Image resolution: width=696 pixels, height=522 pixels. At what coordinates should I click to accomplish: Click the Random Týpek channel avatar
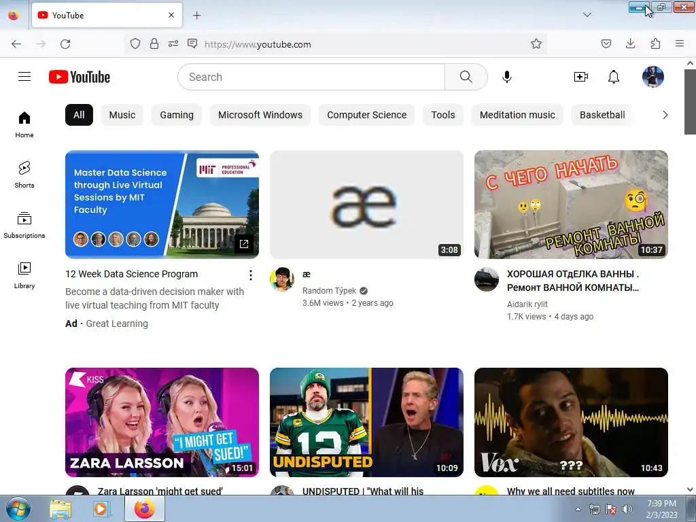[x=282, y=279]
